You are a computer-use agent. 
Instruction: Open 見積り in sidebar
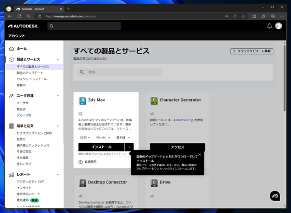(21, 139)
